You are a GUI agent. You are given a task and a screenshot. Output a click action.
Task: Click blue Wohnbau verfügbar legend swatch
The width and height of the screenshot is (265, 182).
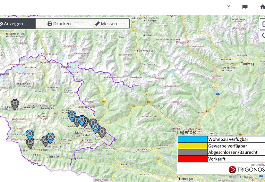coord(192,139)
